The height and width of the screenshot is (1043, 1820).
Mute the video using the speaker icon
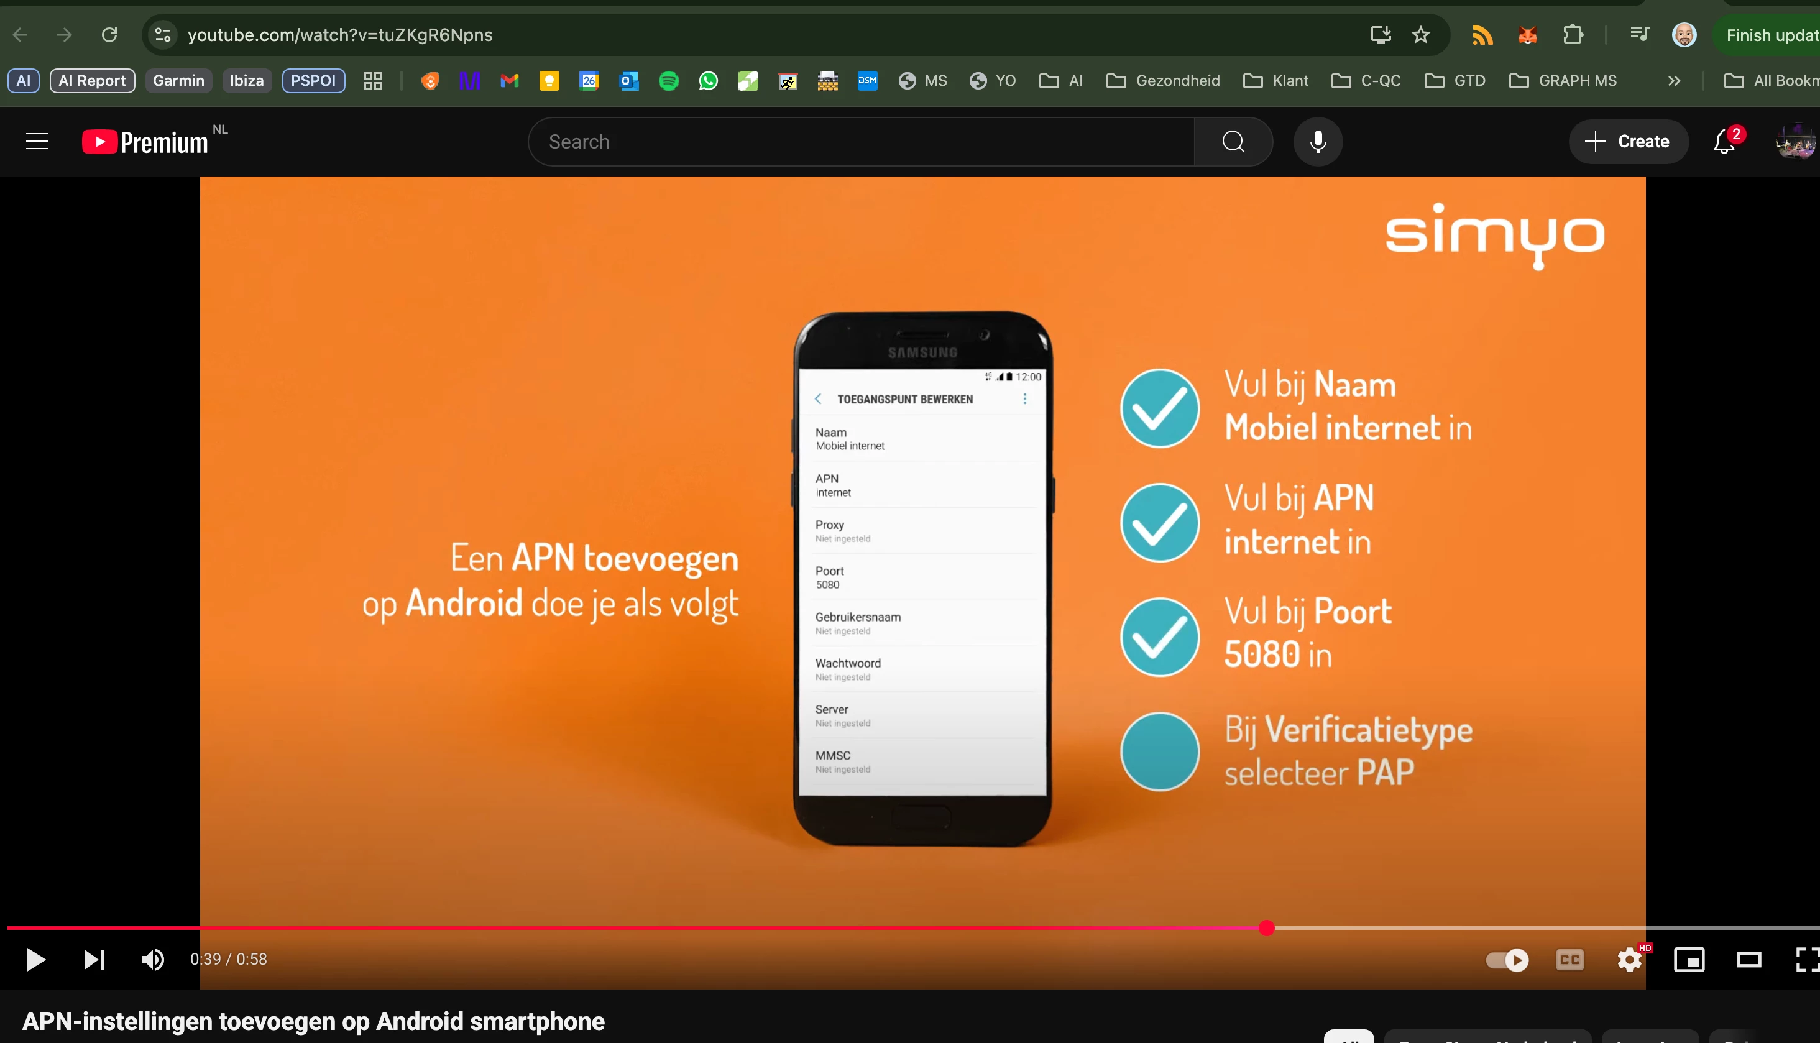tap(152, 959)
